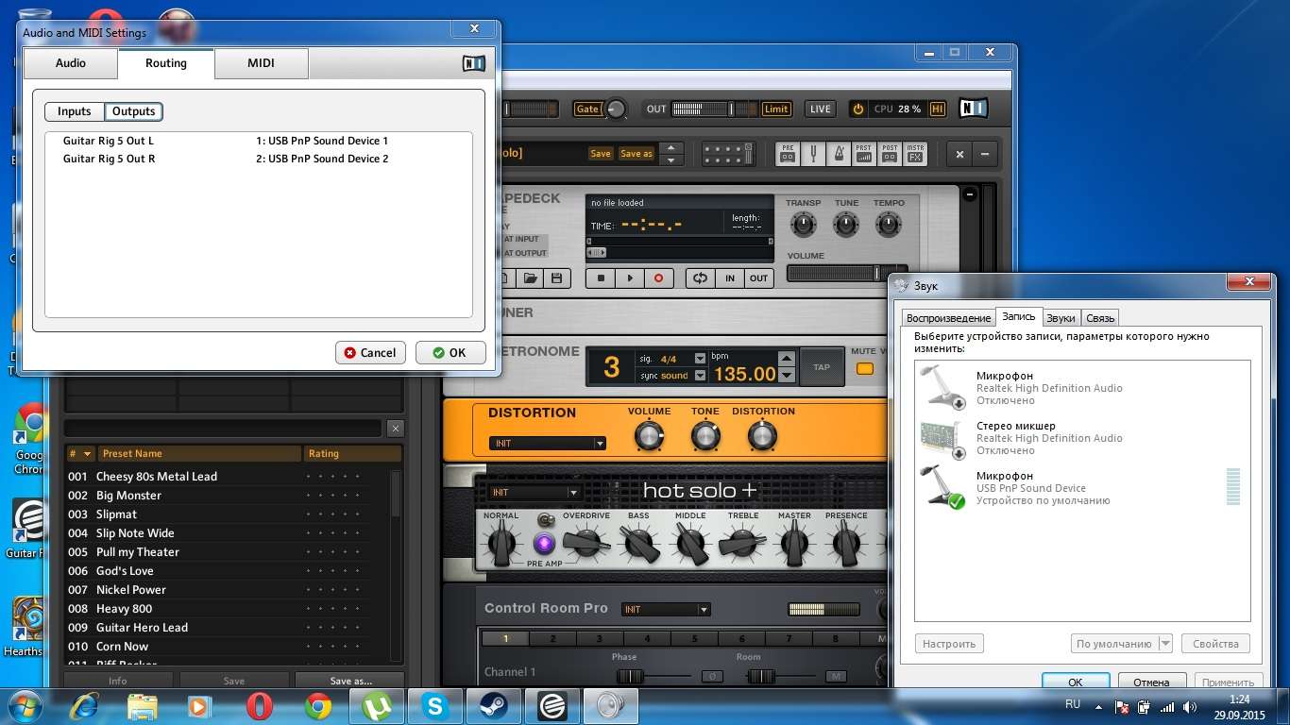Viewport: 1290px width, 725px height.
Task: Toggle the Gate button
Action: pyautogui.click(x=587, y=109)
